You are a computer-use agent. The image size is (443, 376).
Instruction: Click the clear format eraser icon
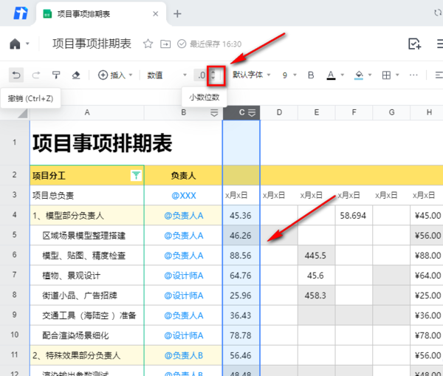(75, 75)
